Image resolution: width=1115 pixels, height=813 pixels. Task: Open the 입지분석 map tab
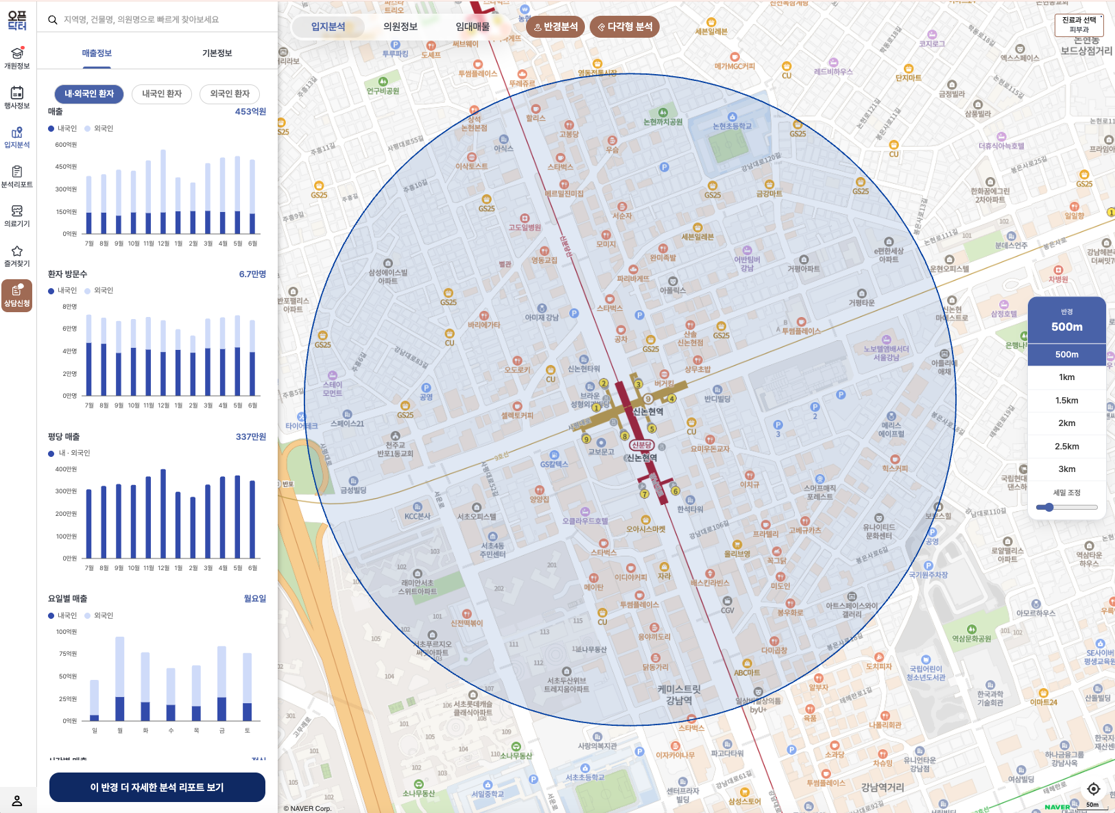[328, 27]
